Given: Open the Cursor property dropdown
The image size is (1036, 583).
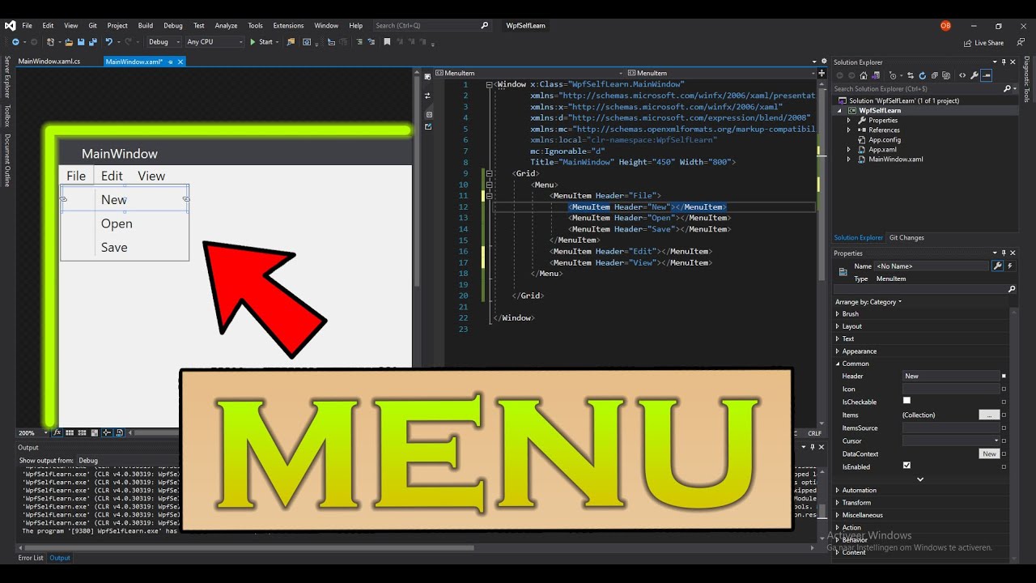Looking at the screenshot, I should click(x=996, y=440).
